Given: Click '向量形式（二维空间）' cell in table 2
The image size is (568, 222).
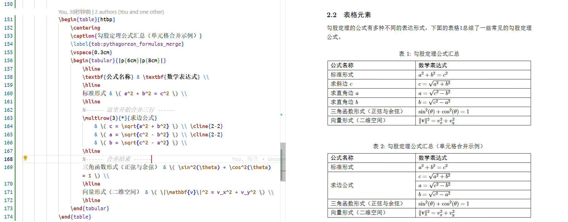Looking at the screenshot, I should 372,213.
